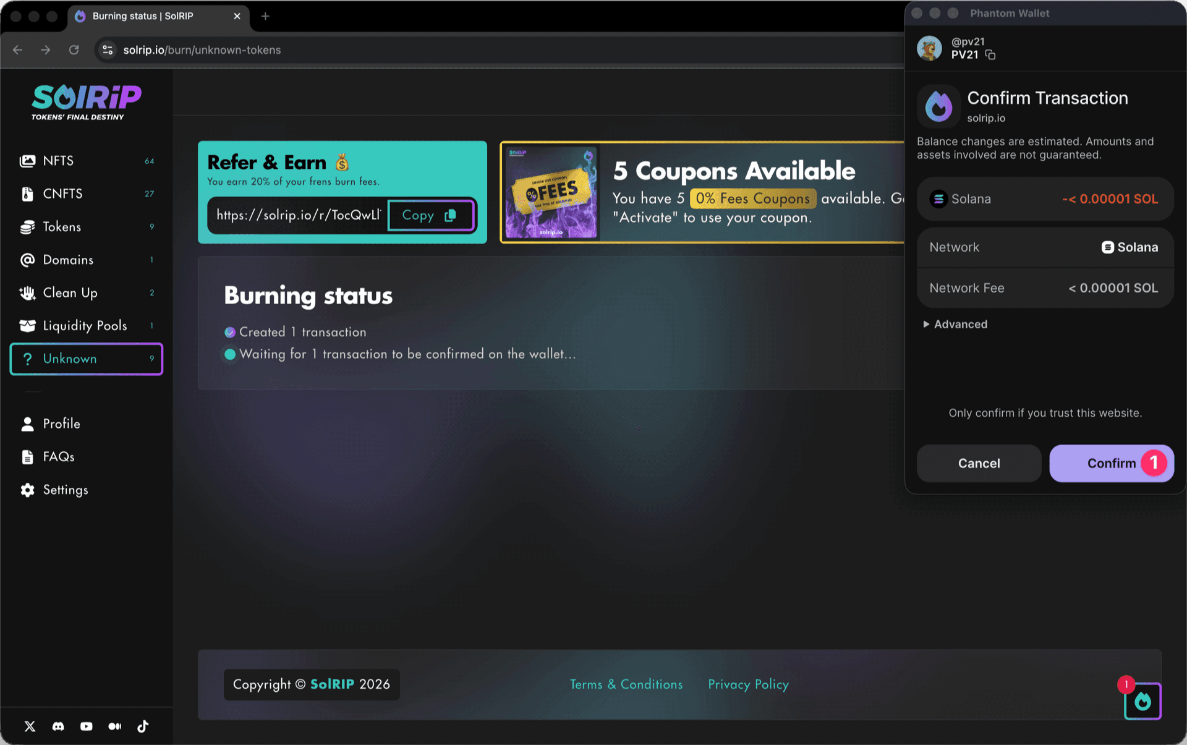Viewport: 1187px width, 745px height.
Task: Open Liquidity Pools section
Action: click(x=87, y=326)
